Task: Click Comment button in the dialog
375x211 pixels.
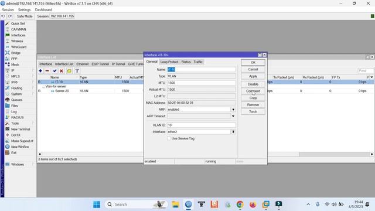Action: tap(253, 91)
